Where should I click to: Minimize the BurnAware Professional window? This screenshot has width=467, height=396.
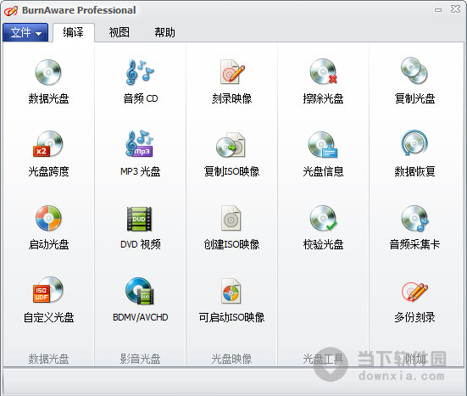tap(438, 10)
